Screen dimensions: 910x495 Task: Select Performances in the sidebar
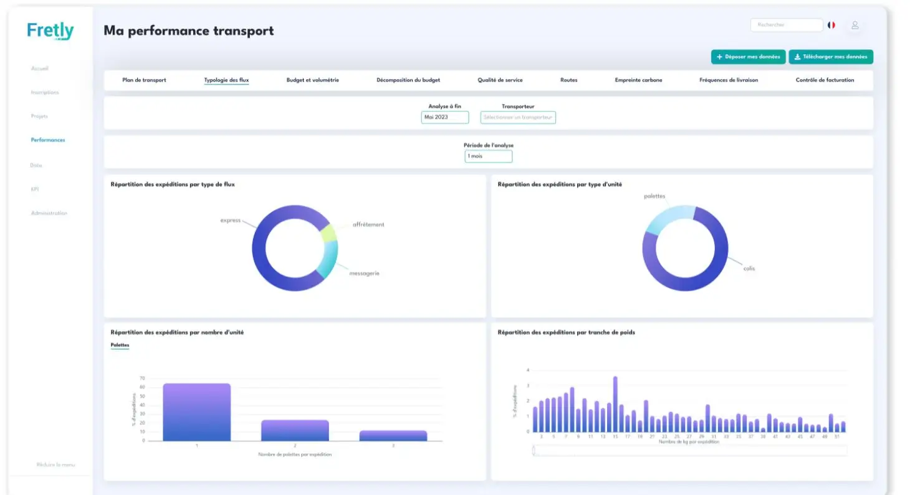click(48, 140)
